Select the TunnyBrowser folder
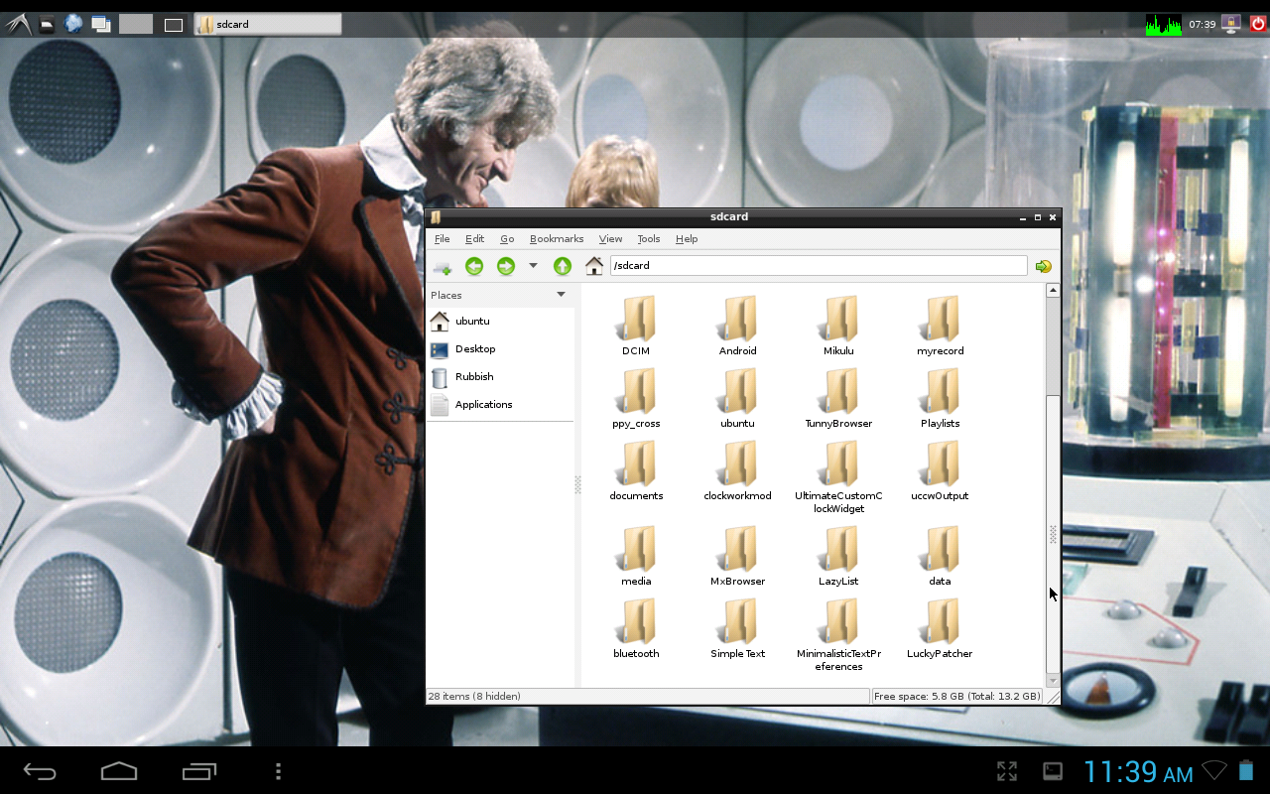The height and width of the screenshot is (794, 1270). tap(838, 399)
